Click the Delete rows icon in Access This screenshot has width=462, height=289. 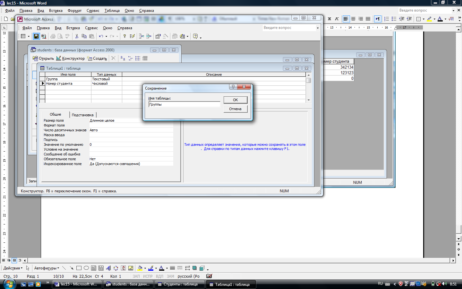[149, 36]
